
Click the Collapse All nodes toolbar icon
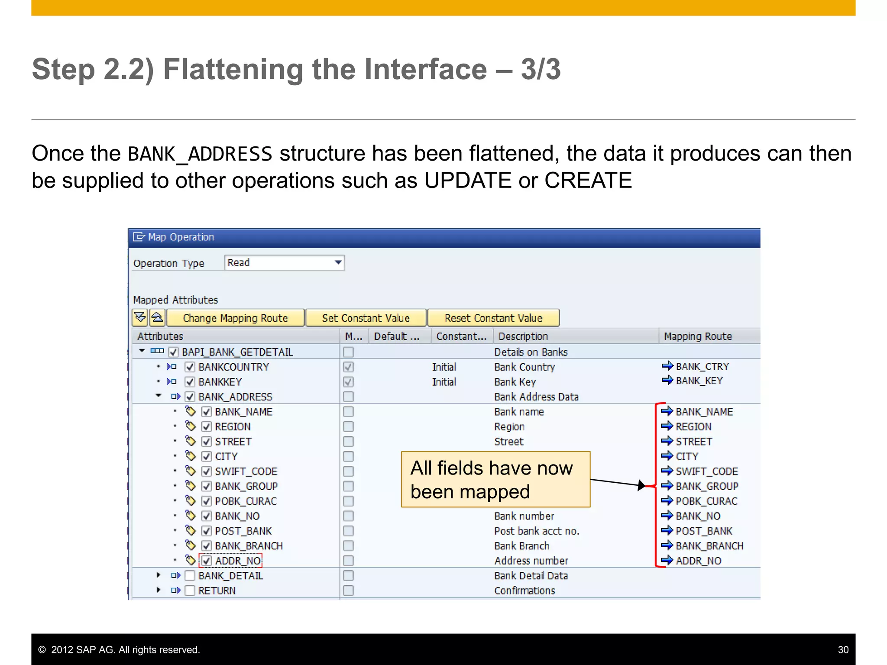[157, 317]
